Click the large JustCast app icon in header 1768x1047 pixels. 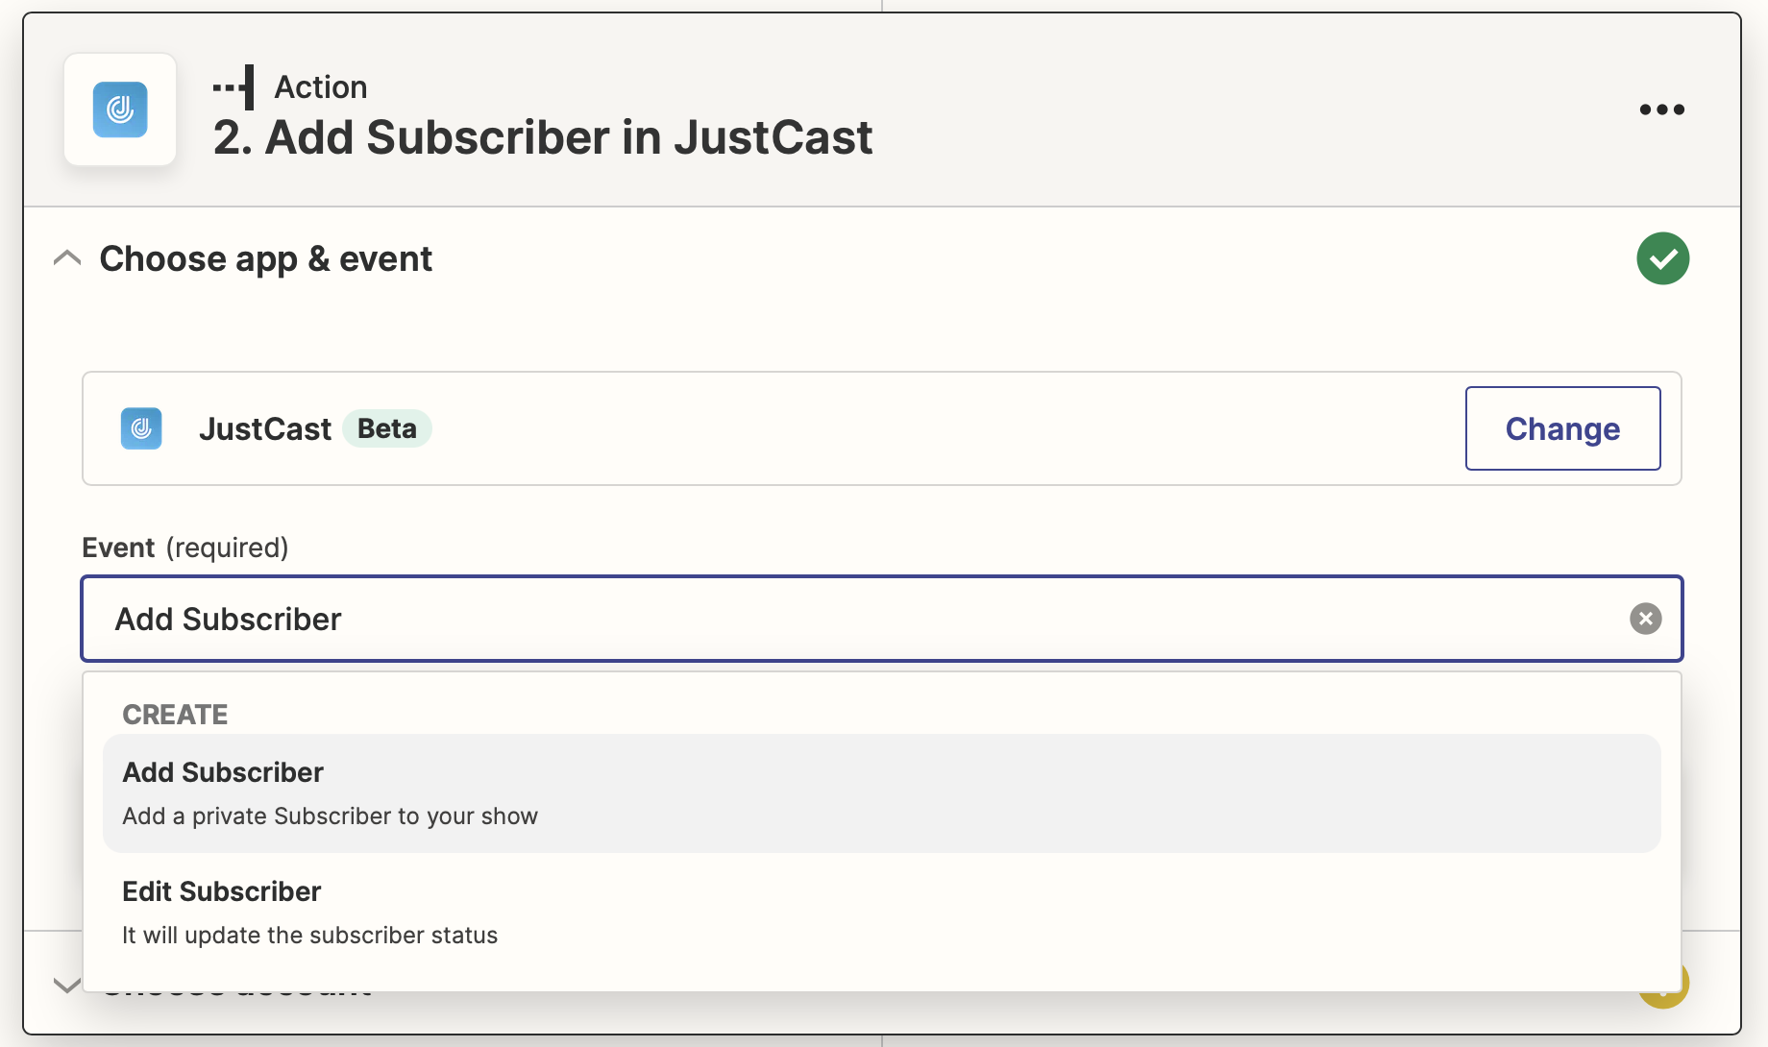pos(120,110)
